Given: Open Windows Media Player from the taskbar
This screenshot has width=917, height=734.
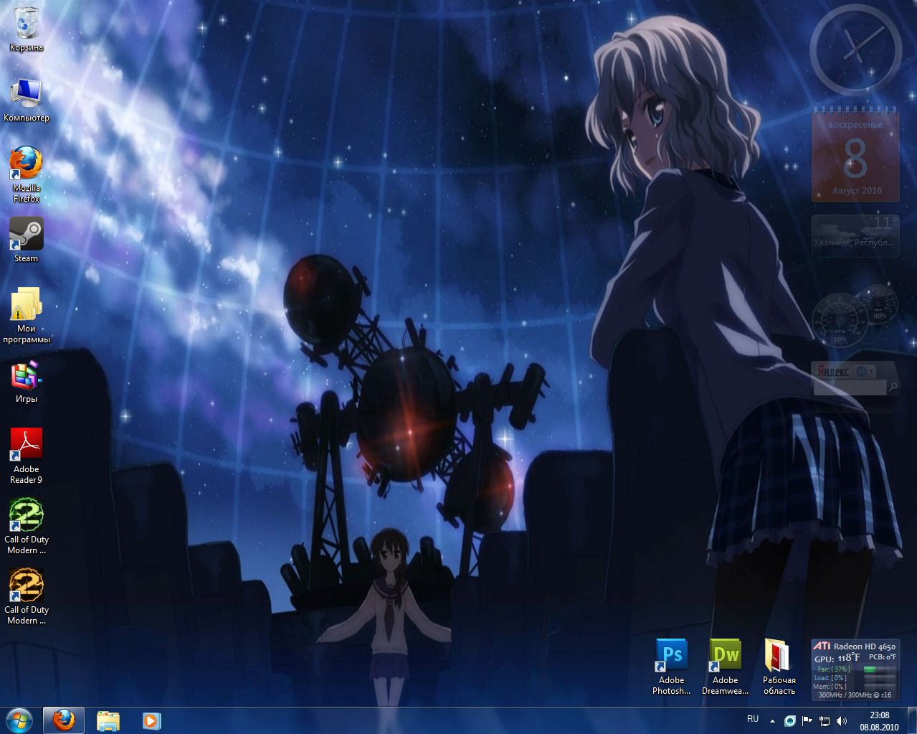Looking at the screenshot, I should point(151,720).
